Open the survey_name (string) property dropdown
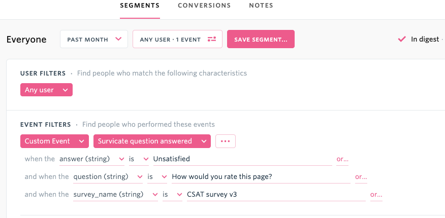 pyautogui.click(x=115, y=195)
